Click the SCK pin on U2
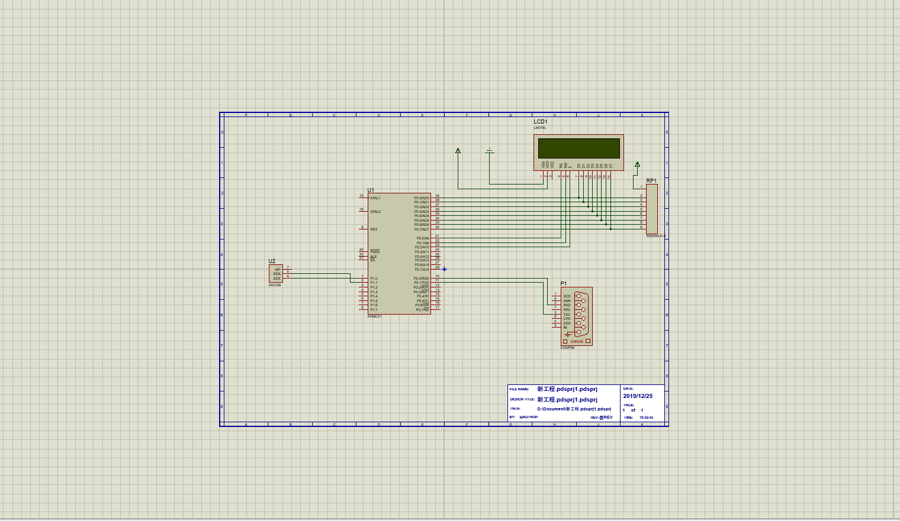The image size is (900, 521). 277,279
